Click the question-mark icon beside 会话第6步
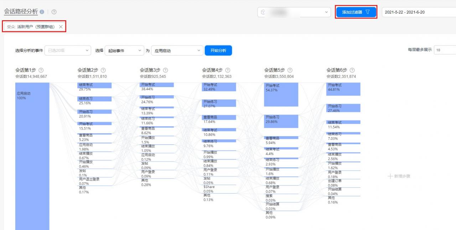Image resolution: width=456 pixels, height=230 pixels. point(352,70)
